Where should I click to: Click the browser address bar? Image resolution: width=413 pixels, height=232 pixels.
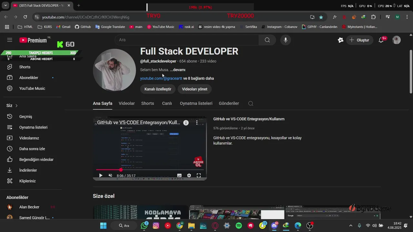click(171, 17)
